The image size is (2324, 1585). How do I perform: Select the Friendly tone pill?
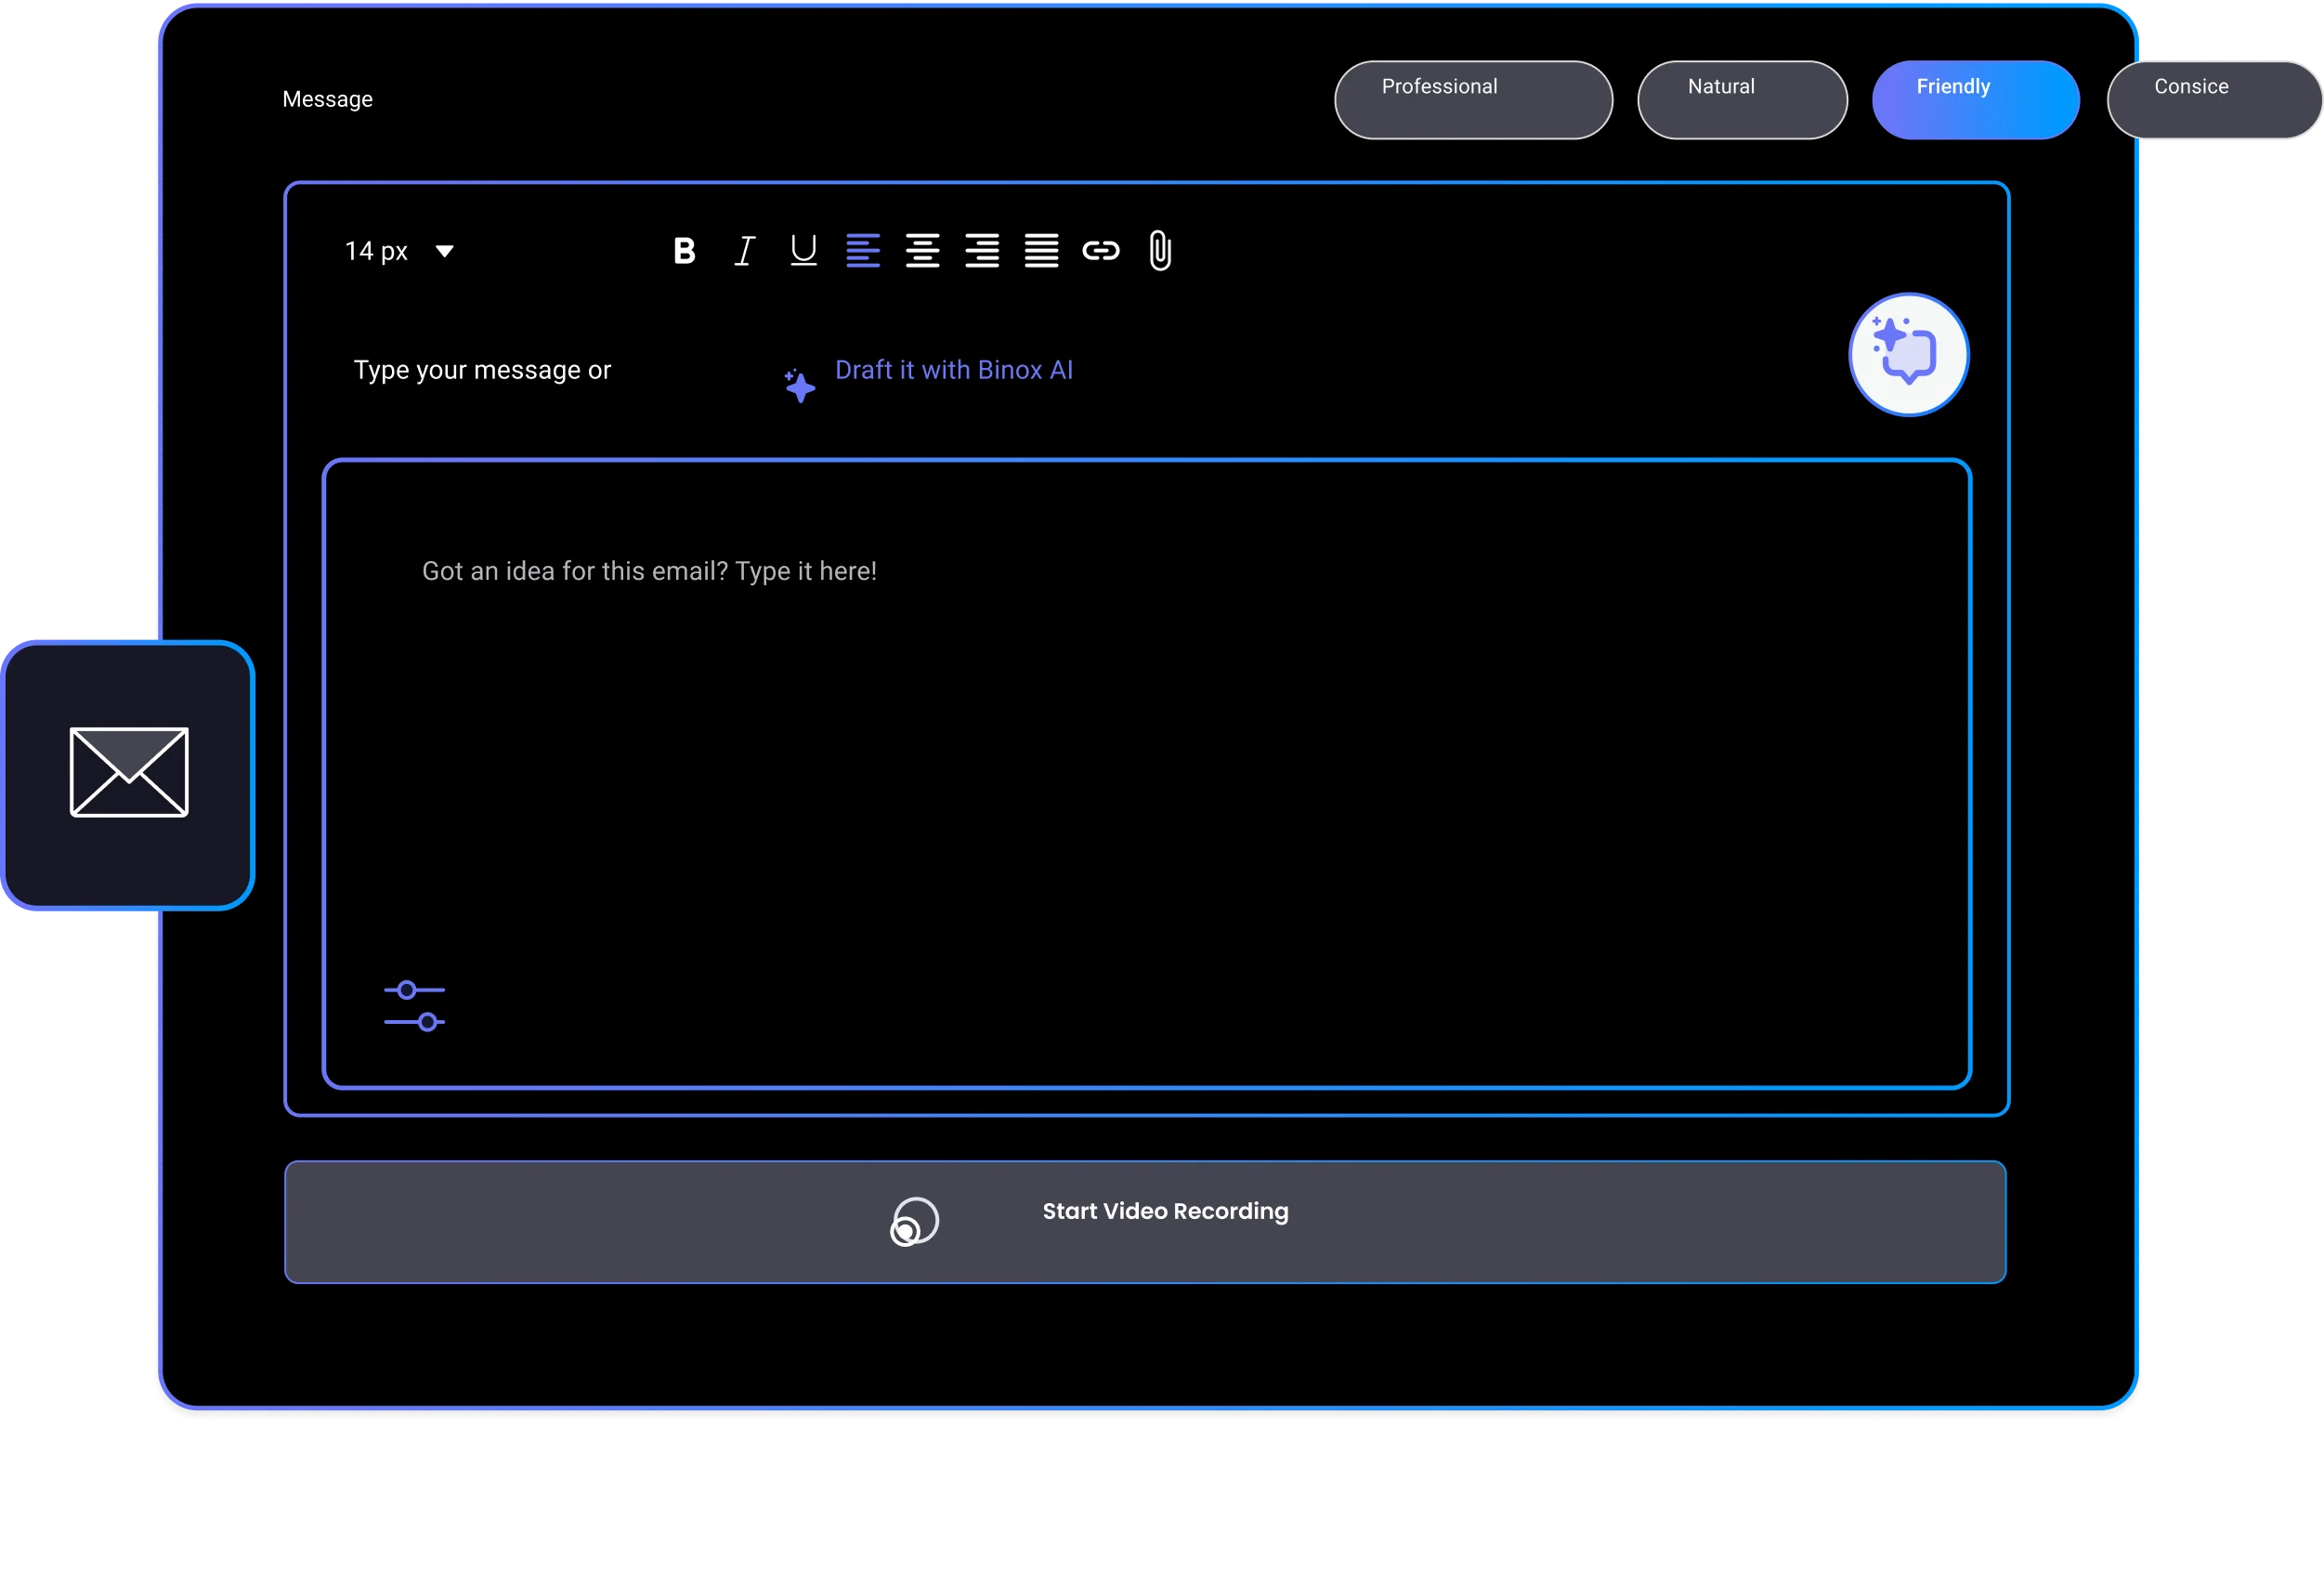(x=1975, y=100)
